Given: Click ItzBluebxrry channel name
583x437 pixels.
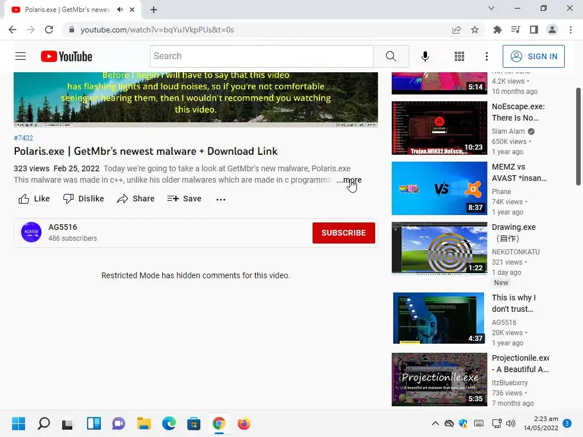Looking at the screenshot, I should [510, 382].
